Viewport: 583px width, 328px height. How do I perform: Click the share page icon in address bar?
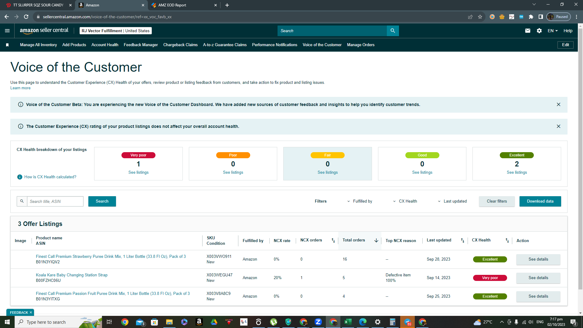coord(470,17)
